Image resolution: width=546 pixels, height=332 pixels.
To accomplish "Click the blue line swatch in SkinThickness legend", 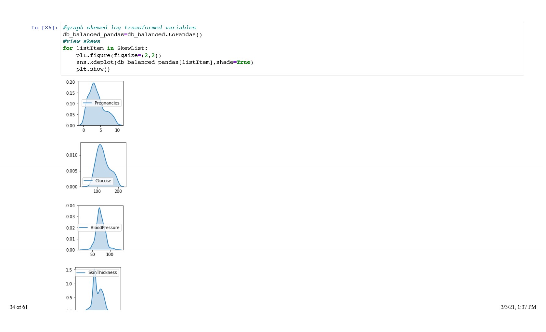I will [81, 273].
